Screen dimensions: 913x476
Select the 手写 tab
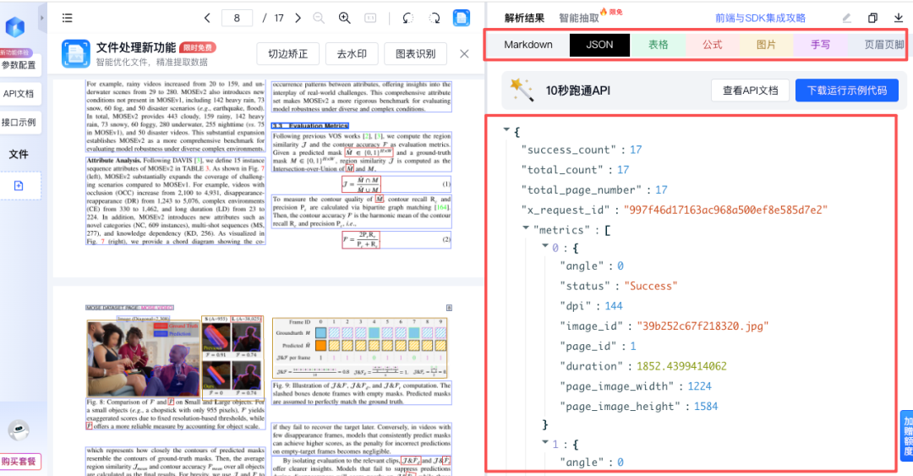(x=820, y=45)
